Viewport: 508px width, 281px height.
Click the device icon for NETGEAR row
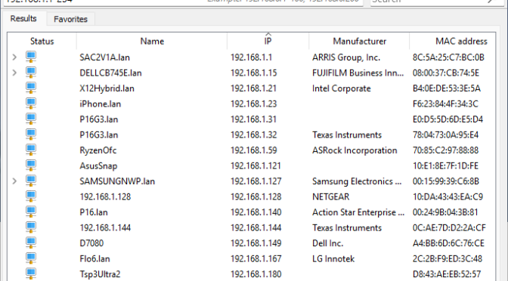tap(31, 196)
